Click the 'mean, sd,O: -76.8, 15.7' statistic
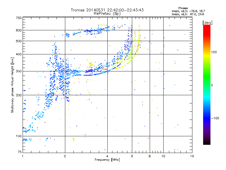Image resolution: width=226 pixels, height=170 pixels. tap(188, 11)
